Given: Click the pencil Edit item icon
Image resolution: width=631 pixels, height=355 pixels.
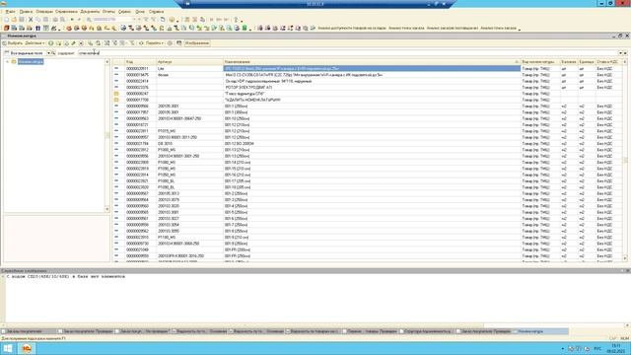Looking at the screenshot, I should pyautogui.click(x=74, y=43).
